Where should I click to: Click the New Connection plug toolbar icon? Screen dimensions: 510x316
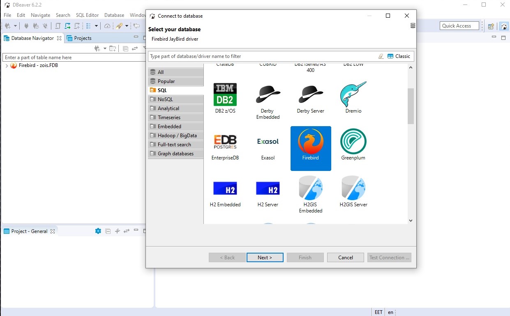[x=8, y=26]
